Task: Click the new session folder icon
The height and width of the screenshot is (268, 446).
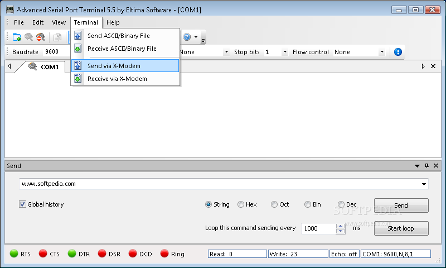Action: click(17, 37)
